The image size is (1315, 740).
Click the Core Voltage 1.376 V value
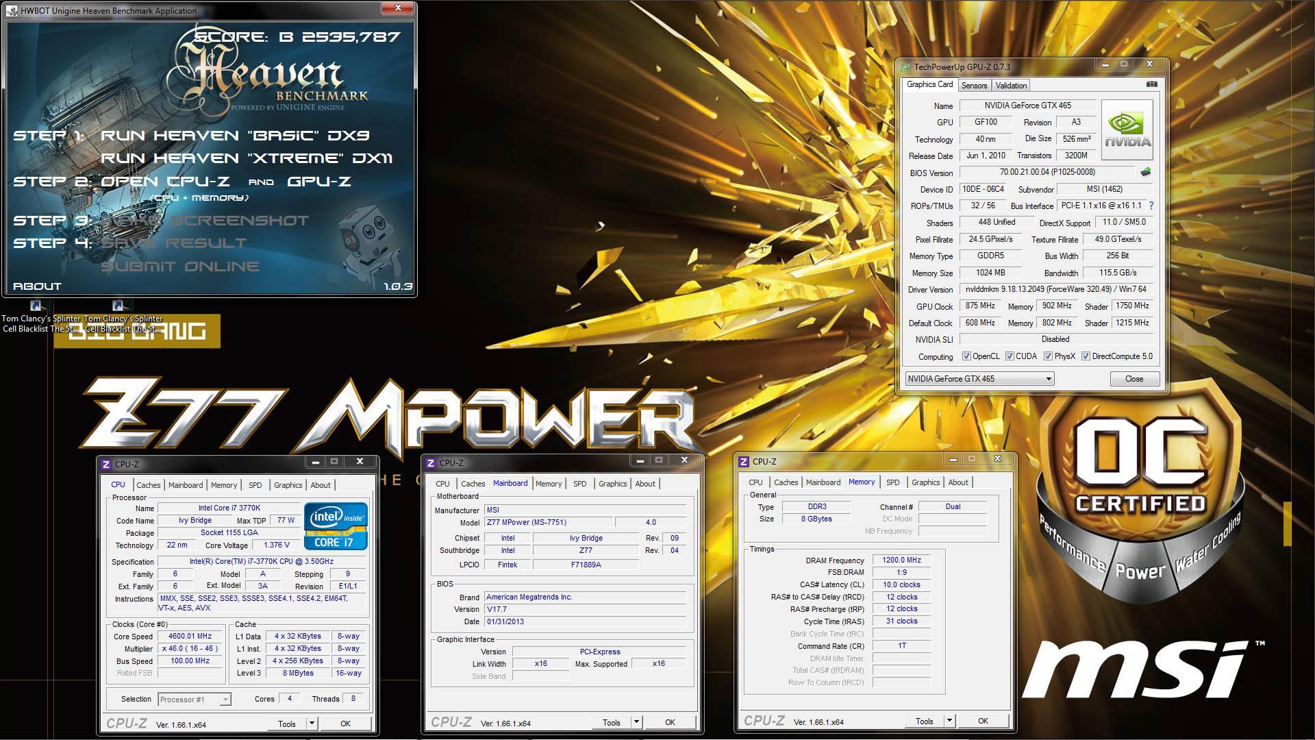coord(277,545)
